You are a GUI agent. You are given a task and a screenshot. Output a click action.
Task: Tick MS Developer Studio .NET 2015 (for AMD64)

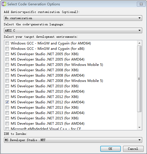click(x=7, y=124)
